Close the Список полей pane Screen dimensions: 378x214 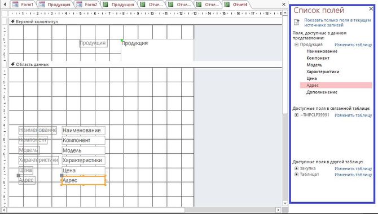371,9
